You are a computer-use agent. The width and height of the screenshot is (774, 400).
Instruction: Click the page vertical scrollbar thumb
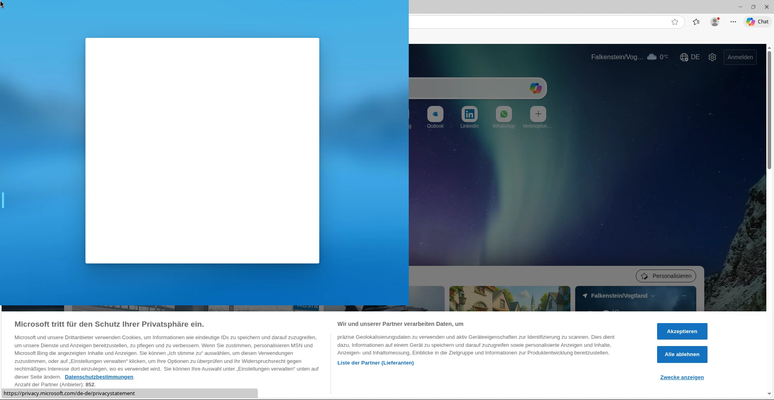point(769,109)
